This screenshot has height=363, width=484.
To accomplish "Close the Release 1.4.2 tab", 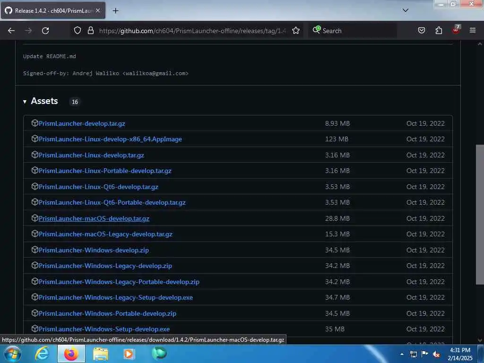I will [x=98, y=10].
